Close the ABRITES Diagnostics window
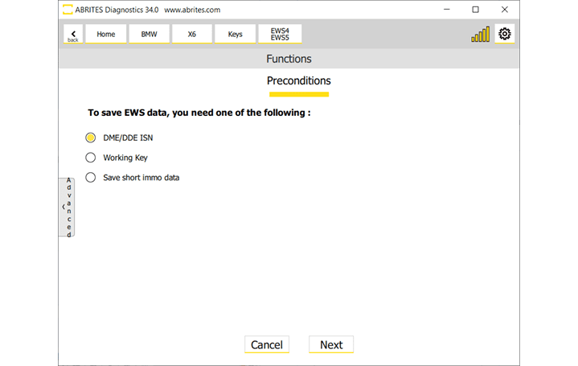This screenshot has height=366, width=578. pyautogui.click(x=504, y=10)
